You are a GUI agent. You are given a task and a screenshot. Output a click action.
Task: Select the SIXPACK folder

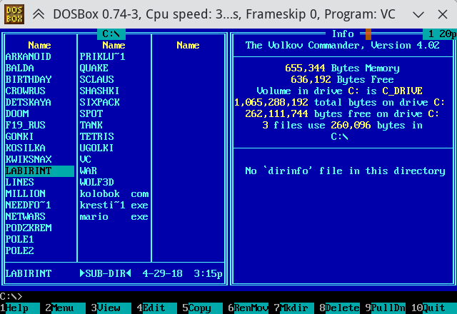pyautogui.click(x=100, y=102)
